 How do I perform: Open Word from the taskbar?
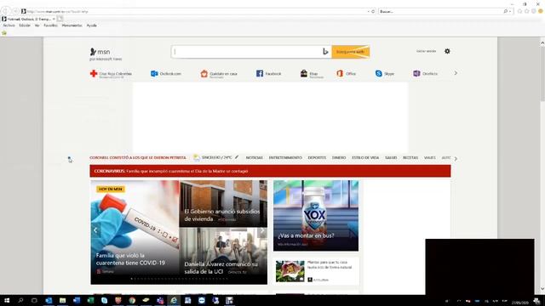tap(77, 300)
